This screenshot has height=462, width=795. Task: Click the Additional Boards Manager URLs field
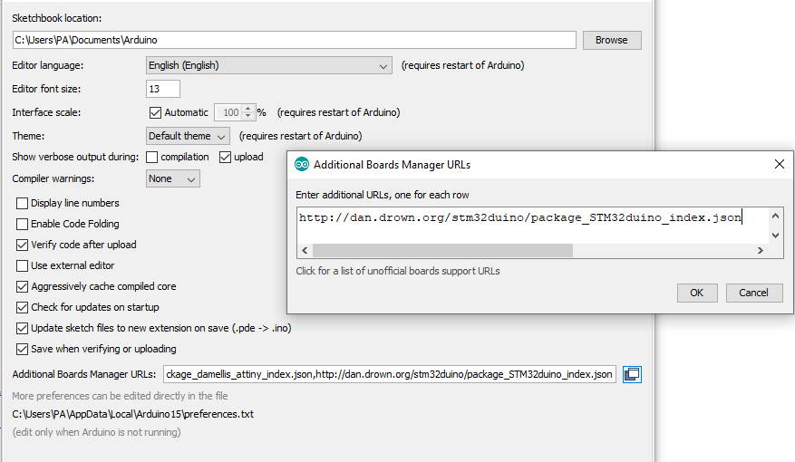coord(390,374)
